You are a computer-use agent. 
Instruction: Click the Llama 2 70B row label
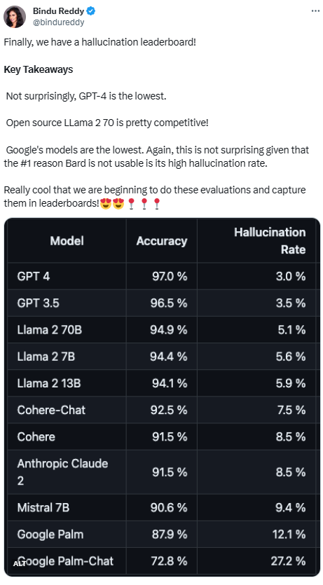tap(49, 330)
